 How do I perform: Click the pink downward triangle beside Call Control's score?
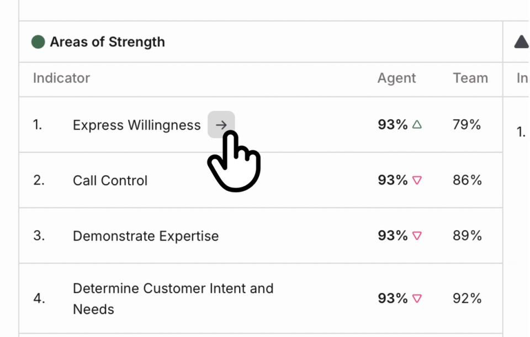click(417, 180)
